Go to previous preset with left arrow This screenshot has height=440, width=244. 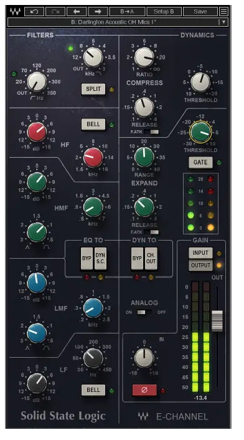pyautogui.click(x=77, y=11)
